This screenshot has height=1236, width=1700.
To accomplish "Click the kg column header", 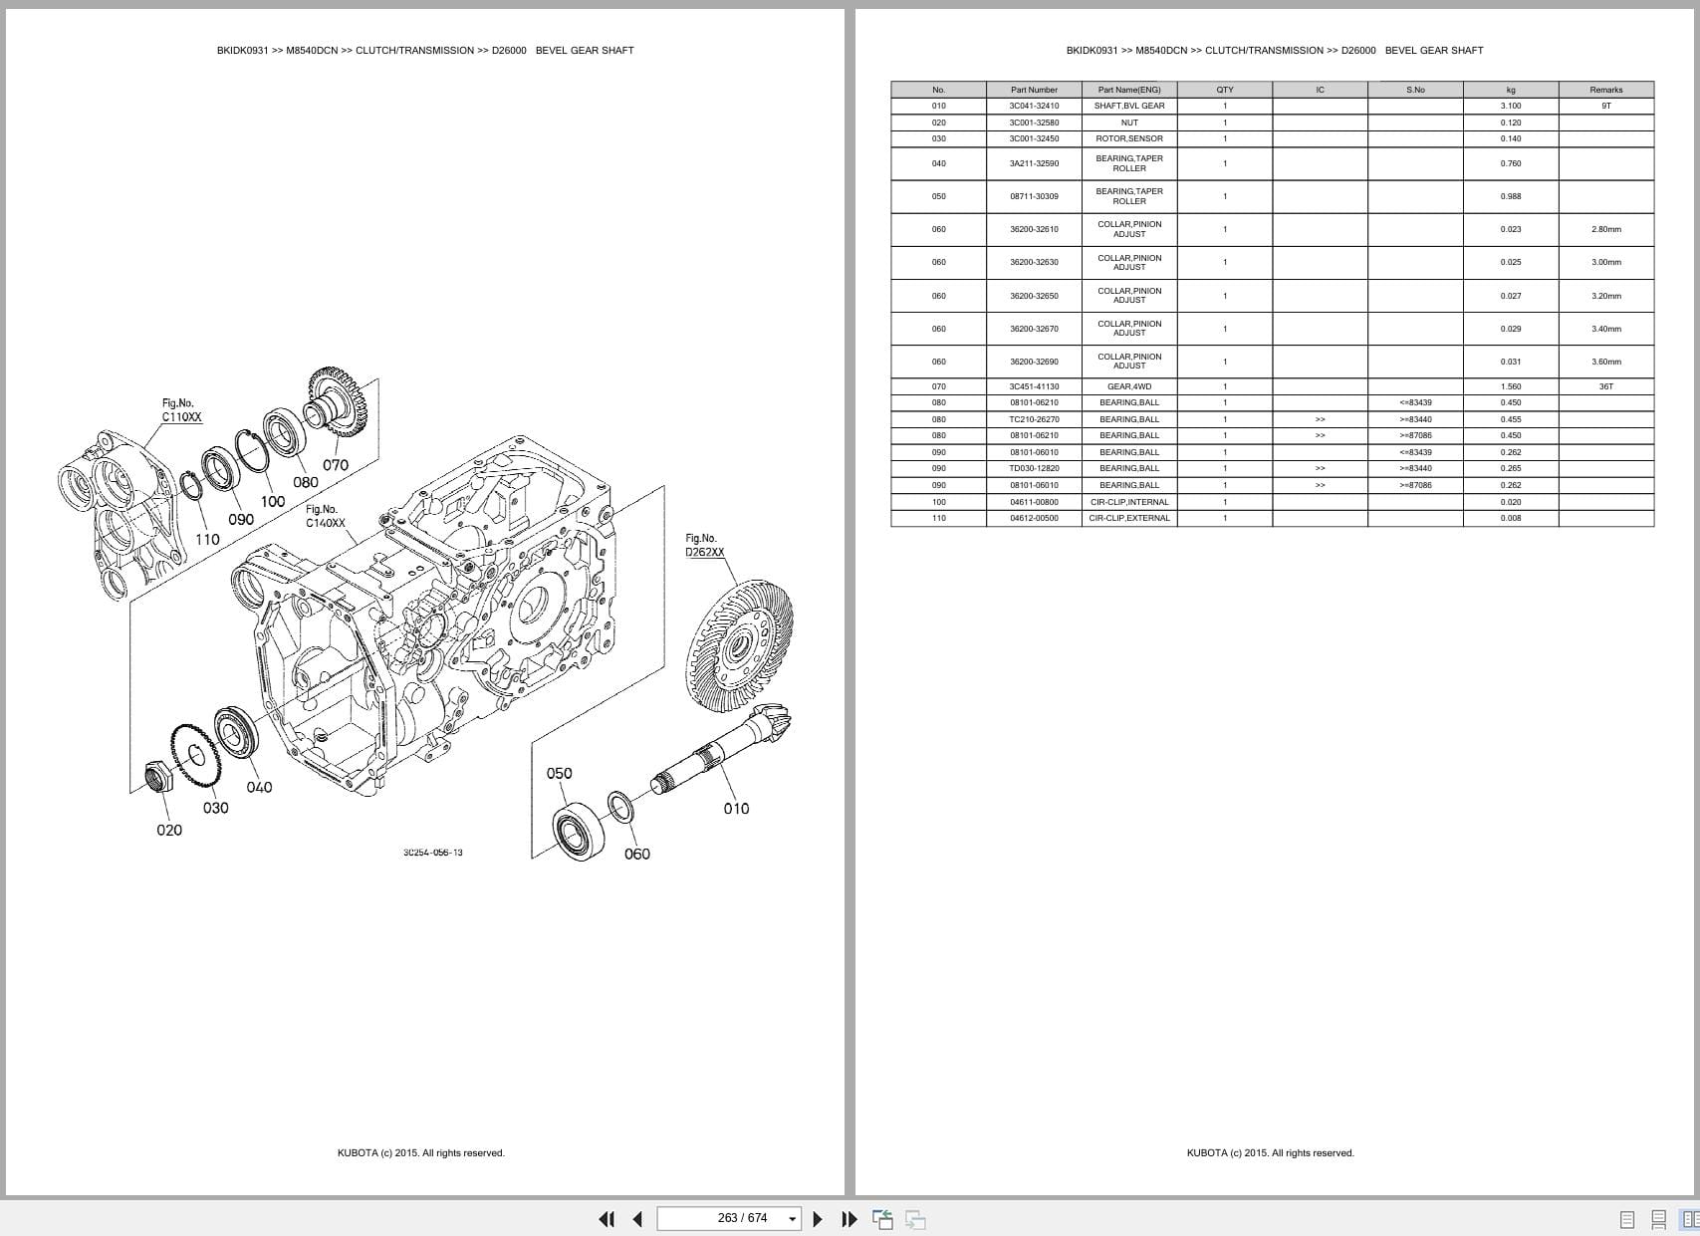I will (1511, 90).
